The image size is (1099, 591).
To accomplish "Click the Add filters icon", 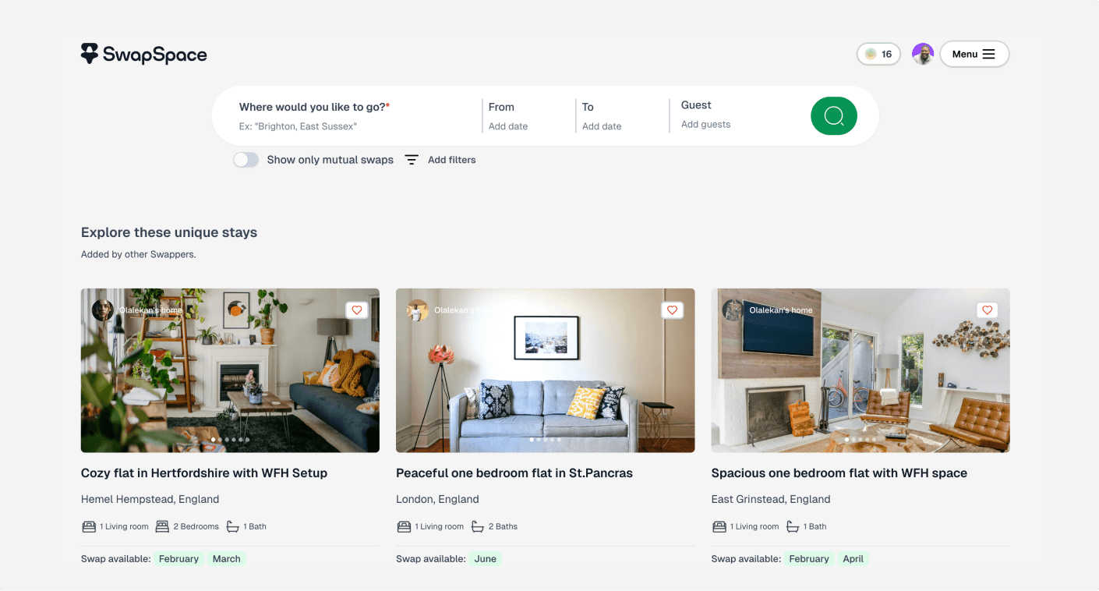I will point(412,160).
